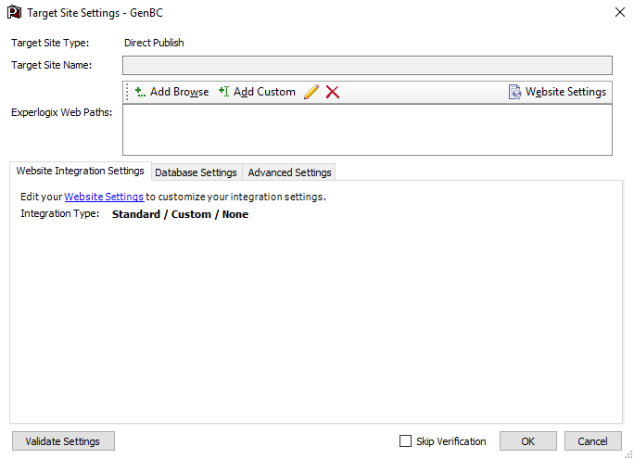
Task: Click the red X delete icon
Action: pyautogui.click(x=333, y=92)
